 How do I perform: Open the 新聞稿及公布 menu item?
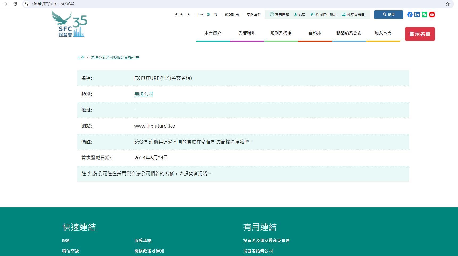(349, 33)
